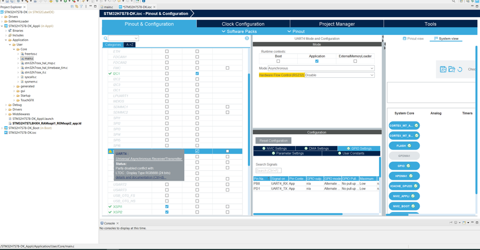Click the magnifier search icon in categories panel

coord(105,38)
